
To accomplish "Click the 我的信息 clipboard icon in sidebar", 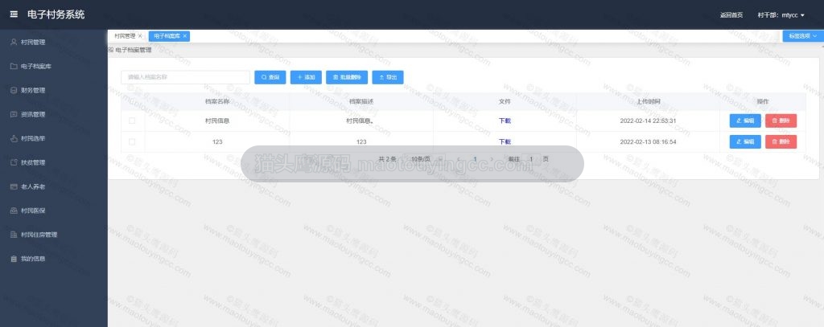I will 14,259.
